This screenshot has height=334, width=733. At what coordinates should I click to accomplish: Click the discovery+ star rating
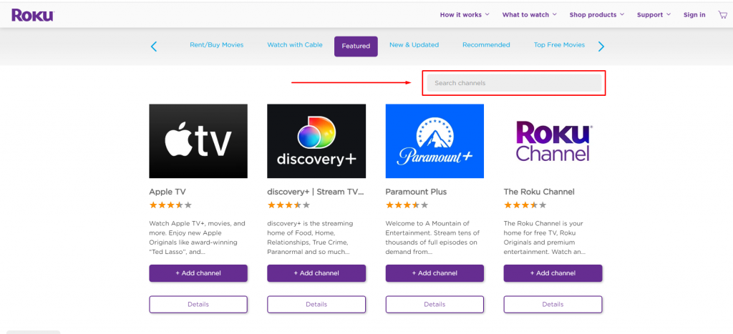289,205
